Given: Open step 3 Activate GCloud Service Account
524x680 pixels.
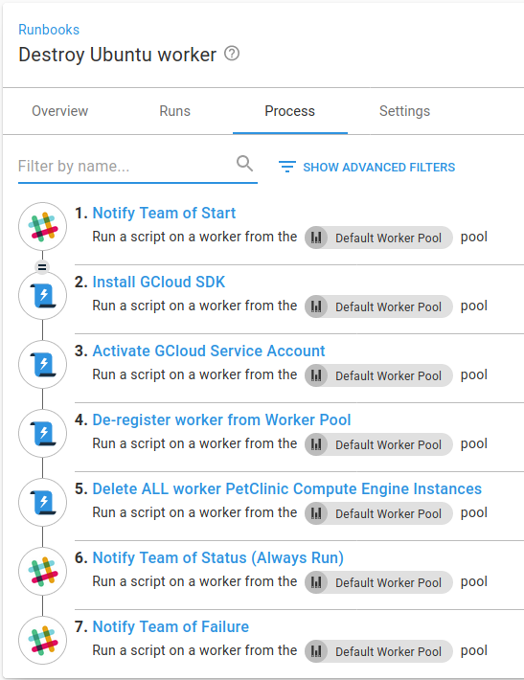Looking at the screenshot, I should [x=209, y=351].
